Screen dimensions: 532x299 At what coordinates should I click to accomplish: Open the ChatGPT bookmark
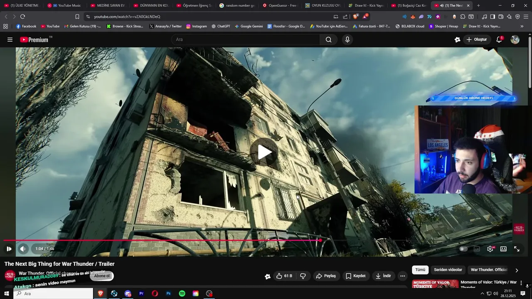pos(221,26)
